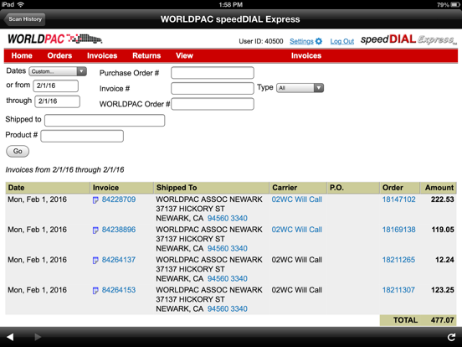Click the Go button
The height and width of the screenshot is (347, 462).
pos(18,151)
